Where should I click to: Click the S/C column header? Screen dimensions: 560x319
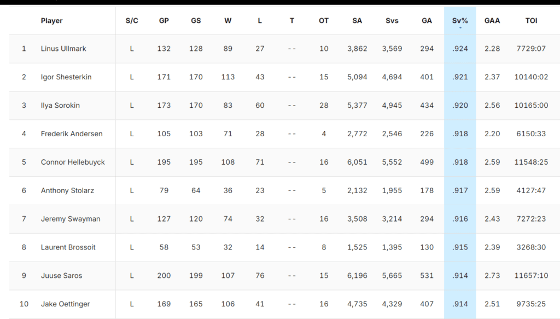click(x=132, y=21)
